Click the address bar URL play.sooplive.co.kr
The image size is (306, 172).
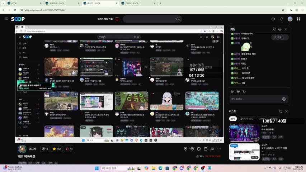[45, 10]
